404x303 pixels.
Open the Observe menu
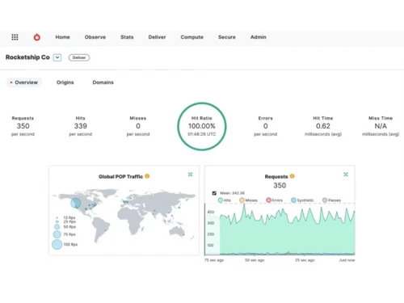click(x=95, y=37)
